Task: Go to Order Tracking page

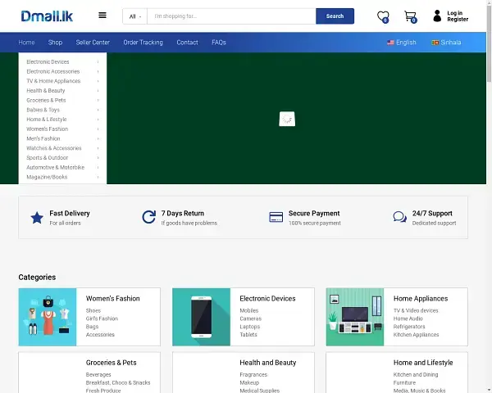Action: (x=143, y=43)
